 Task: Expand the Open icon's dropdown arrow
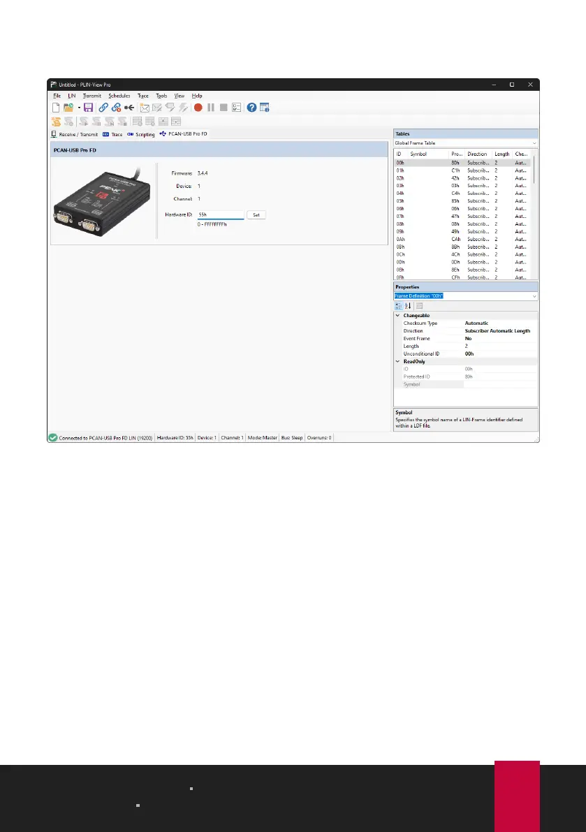[x=79, y=108]
